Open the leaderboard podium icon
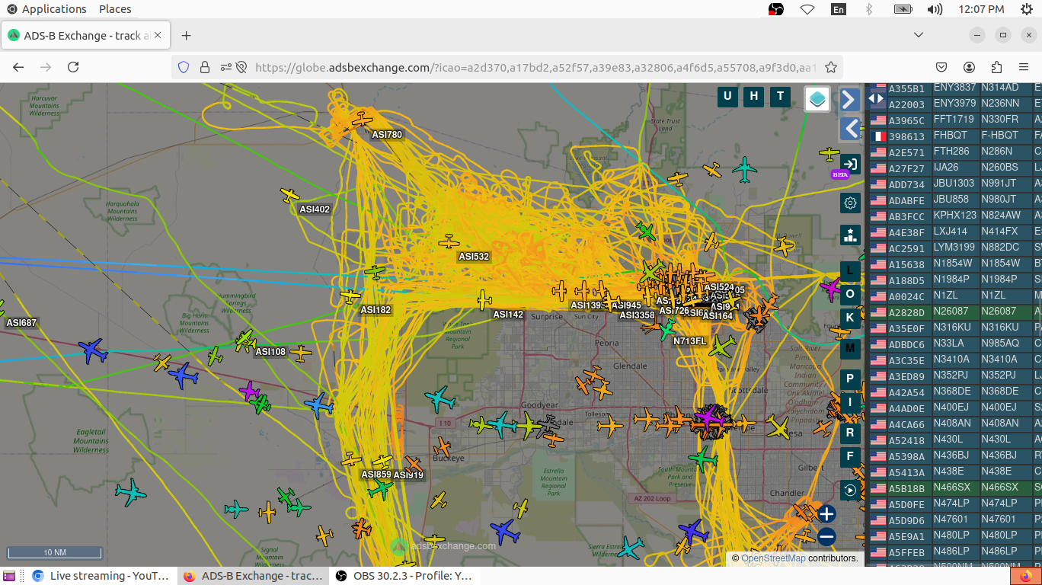This screenshot has width=1042, height=585. click(x=850, y=235)
